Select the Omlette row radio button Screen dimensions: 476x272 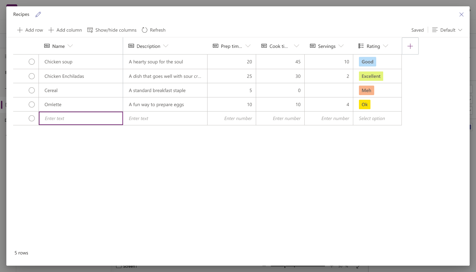[x=32, y=104]
